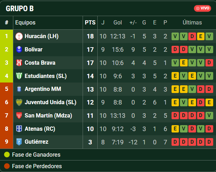Click the green Fase de Ganadores legend dot

(7, 155)
